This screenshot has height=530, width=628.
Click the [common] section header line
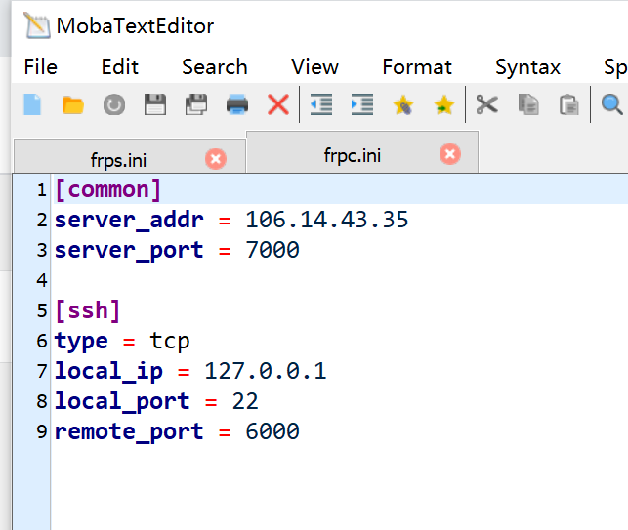[x=108, y=189]
